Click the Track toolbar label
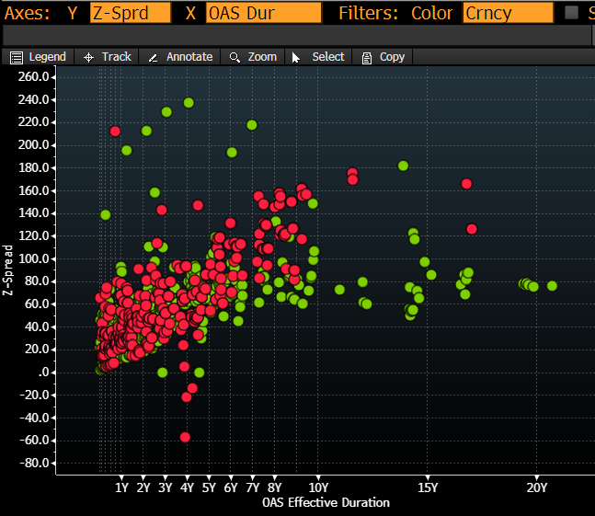Screen dimensions: 595x516 point(117,57)
